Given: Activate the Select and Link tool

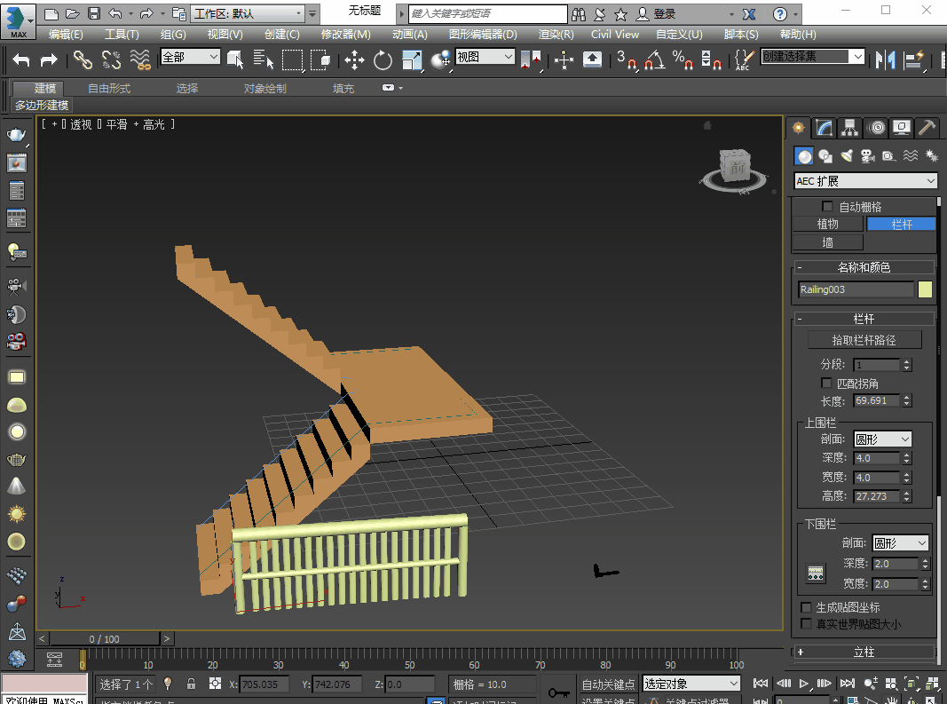Looking at the screenshot, I should click(83, 59).
